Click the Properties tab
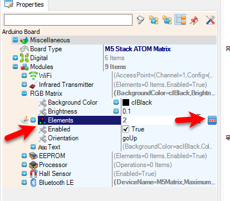230x201 pixels. (x=25, y=4)
